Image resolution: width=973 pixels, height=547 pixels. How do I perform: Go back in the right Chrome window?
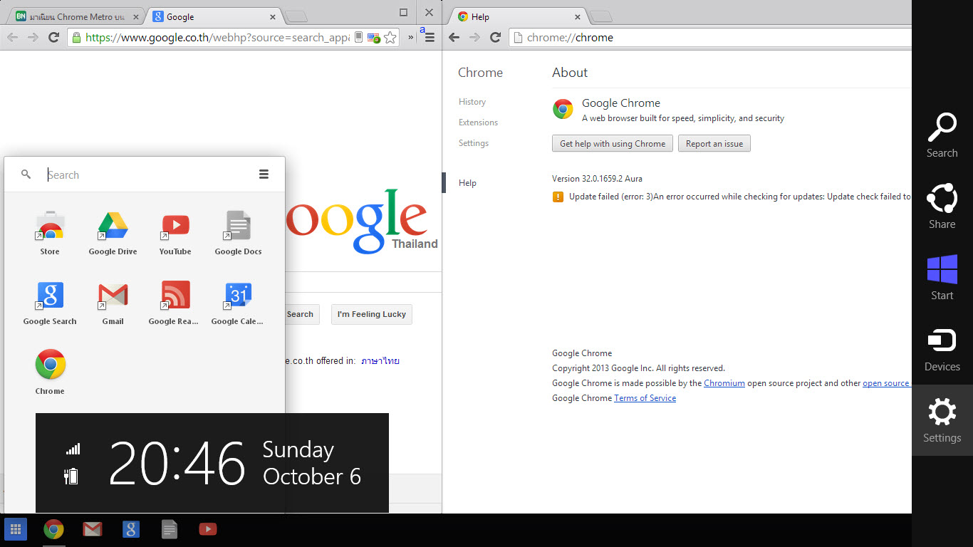(x=454, y=37)
